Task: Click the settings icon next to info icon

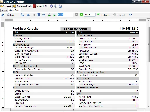Action: tap(60, 6)
